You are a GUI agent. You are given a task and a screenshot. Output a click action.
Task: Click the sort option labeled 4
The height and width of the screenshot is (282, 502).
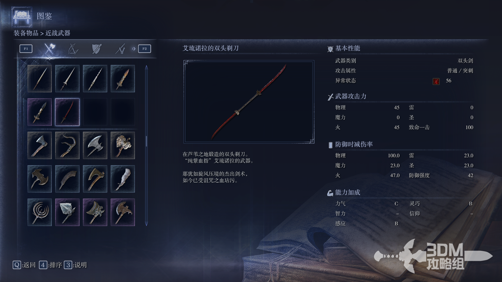(50, 265)
